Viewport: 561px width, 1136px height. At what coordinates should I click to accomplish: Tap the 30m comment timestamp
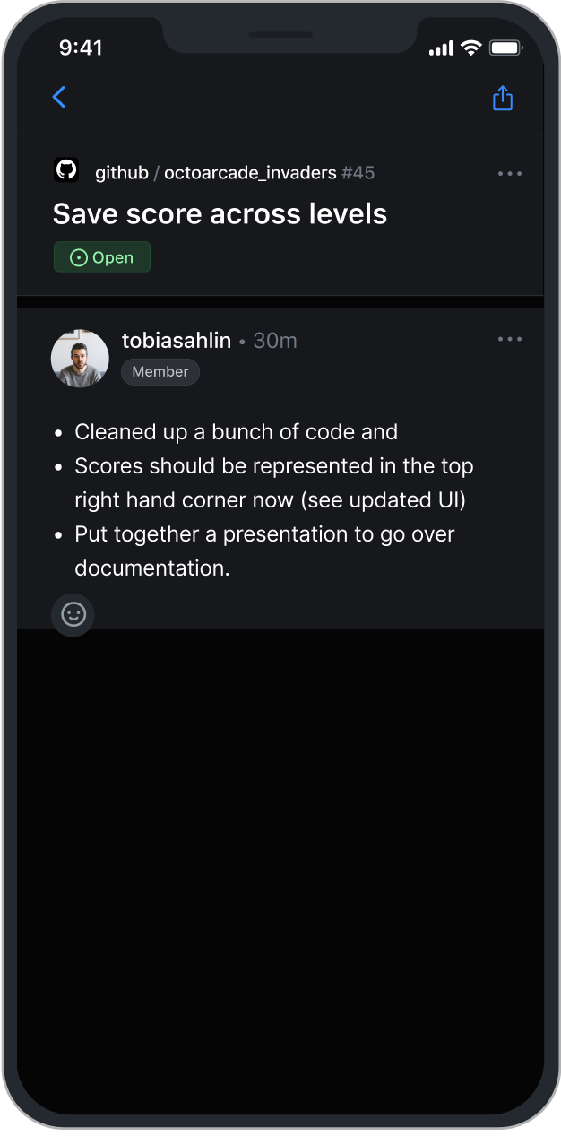tap(275, 341)
